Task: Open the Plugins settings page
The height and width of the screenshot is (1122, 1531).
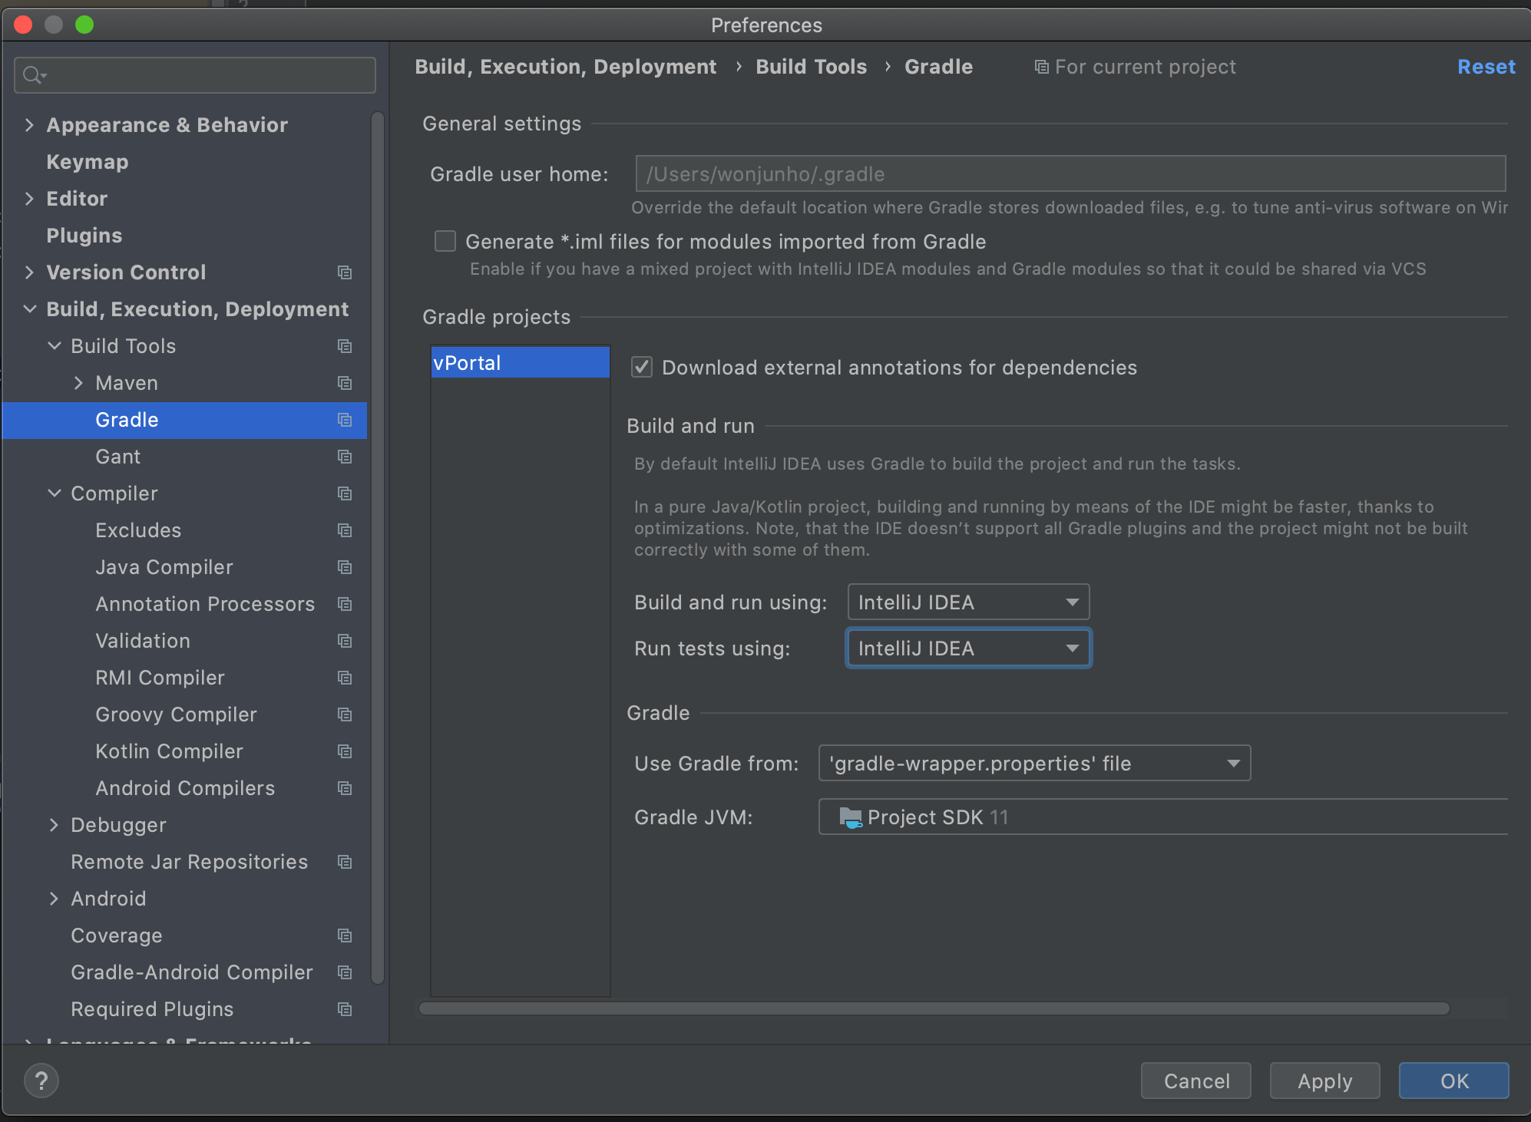Action: (x=84, y=236)
